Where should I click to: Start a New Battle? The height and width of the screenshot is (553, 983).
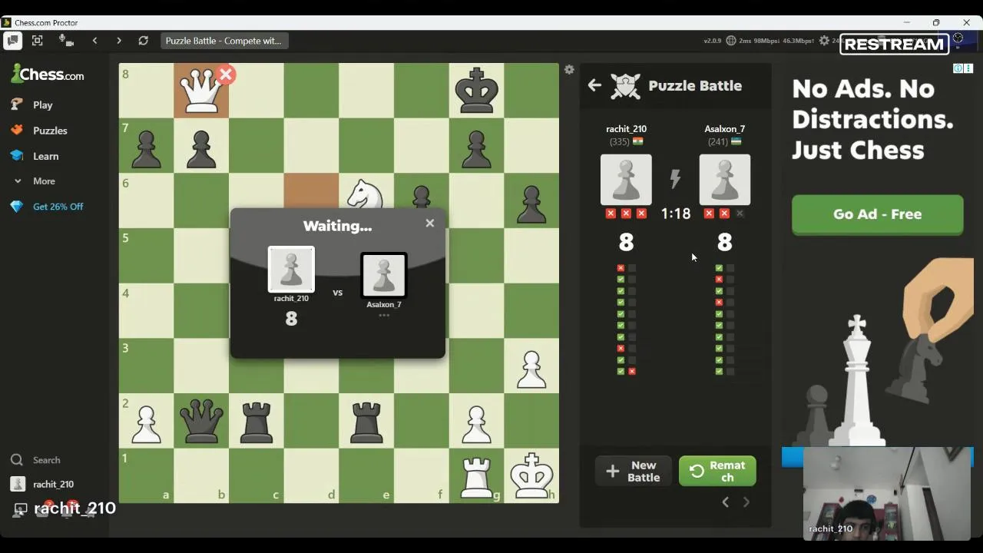(634, 472)
